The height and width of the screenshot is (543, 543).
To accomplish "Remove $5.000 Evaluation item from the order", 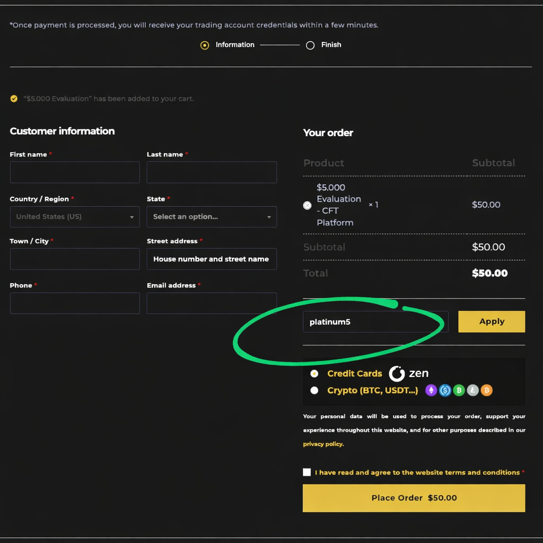I will (x=307, y=205).
